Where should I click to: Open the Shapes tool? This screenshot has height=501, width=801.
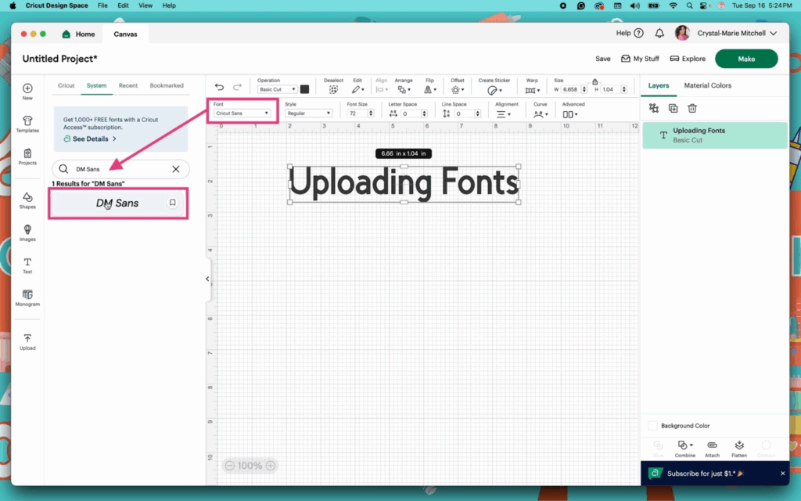coord(27,200)
